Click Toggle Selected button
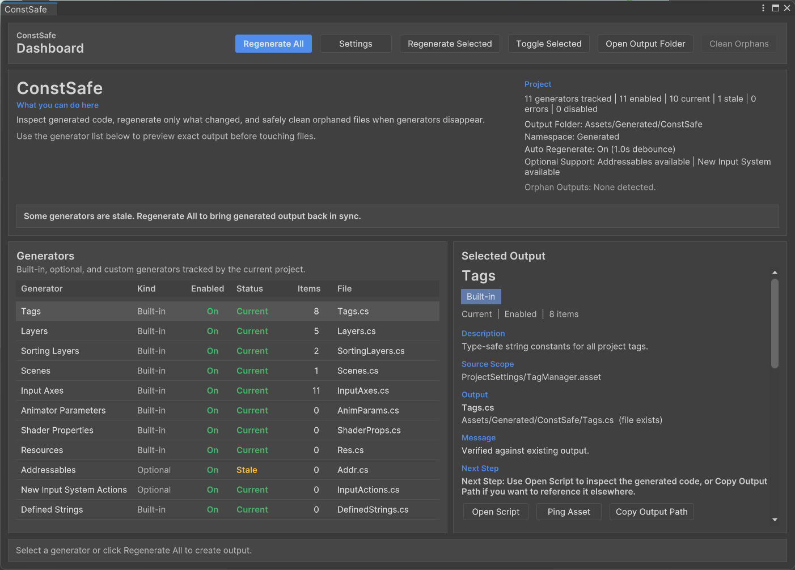 pyautogui.click(x=549, y=44)
